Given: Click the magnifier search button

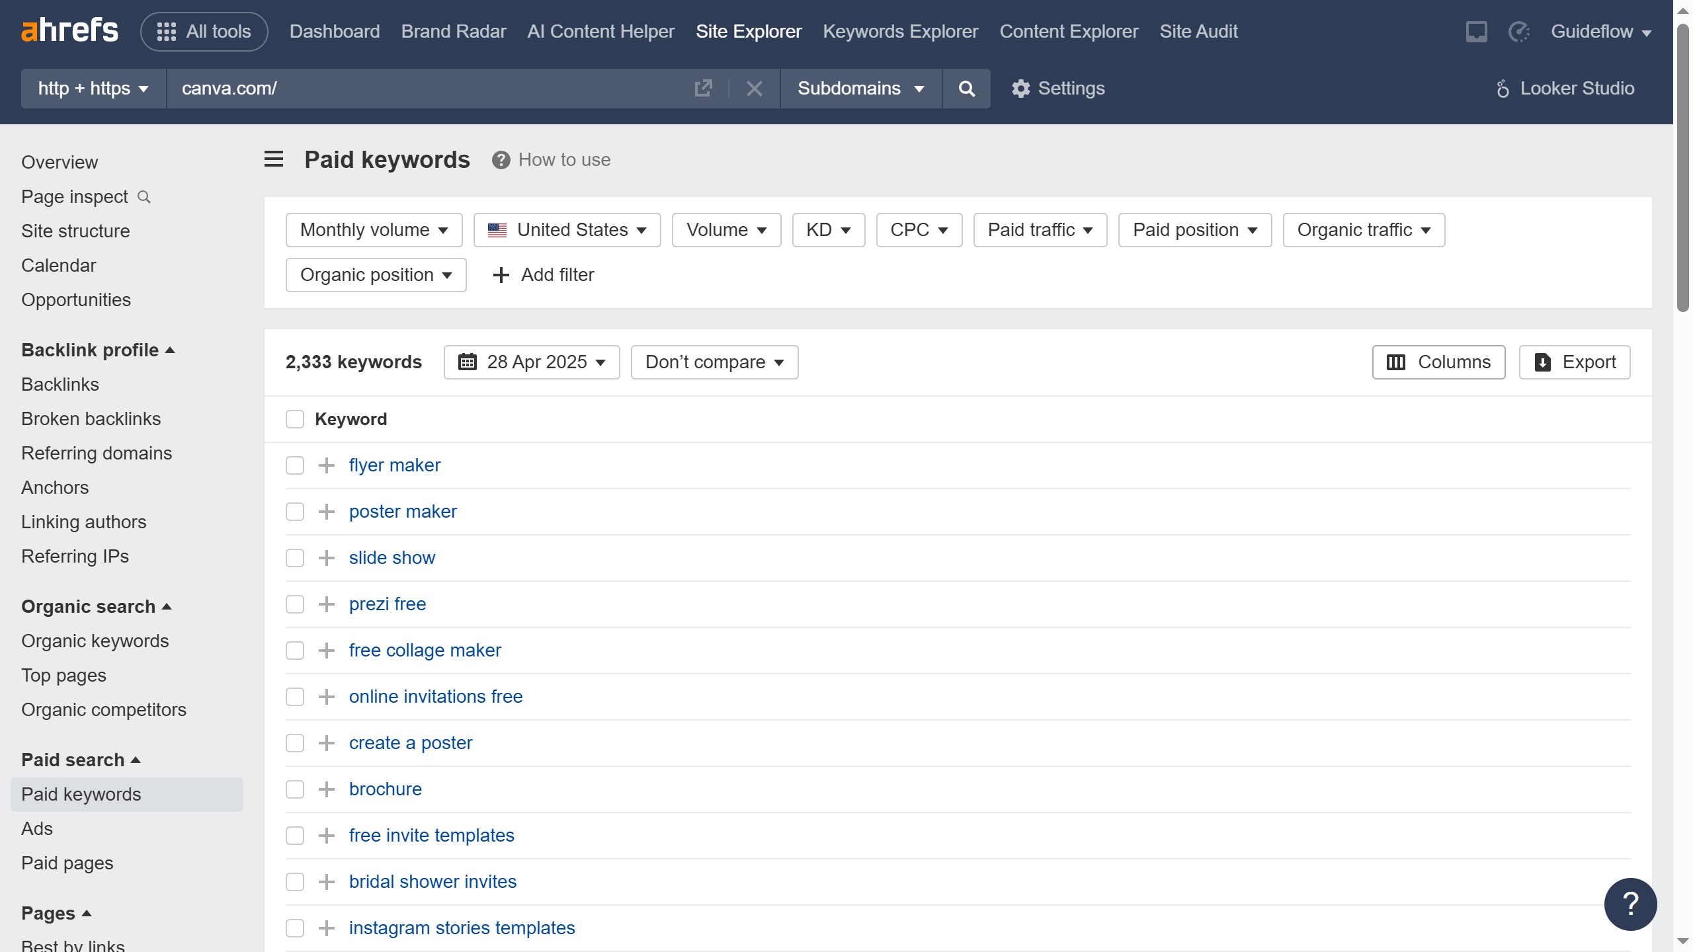Looking at the screenshot, I should click(x=966, y=89).
